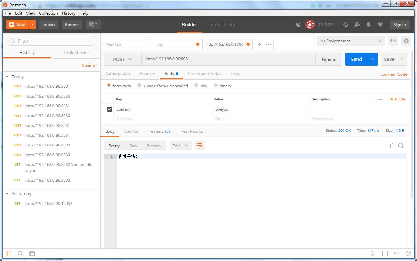This screenshot has height=261, width=417.
Task: Collapse the Today history group
Action: coord(7,77)
